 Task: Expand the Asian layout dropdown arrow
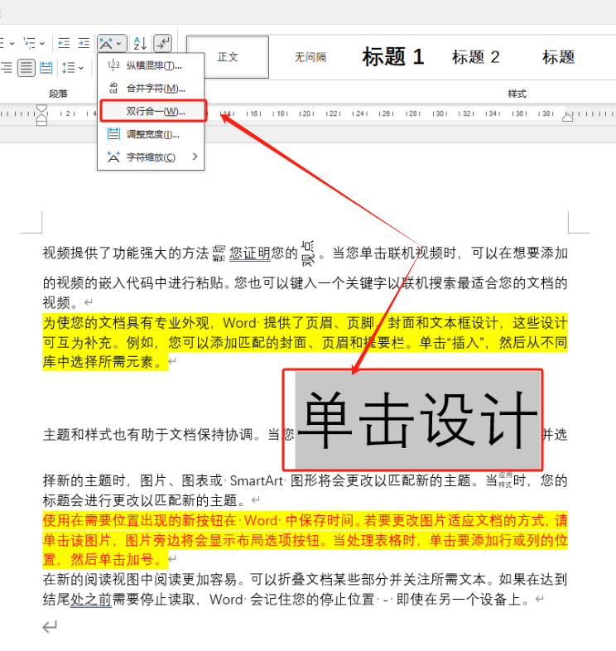(118, 43)
